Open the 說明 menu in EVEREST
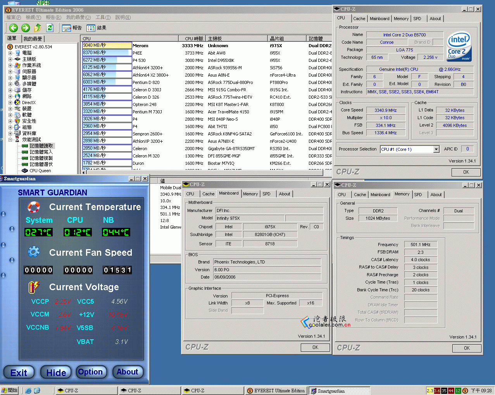Image resolution: width=495 pixels, height=395 pixels. pyautogui.click(x=122, y=17)
